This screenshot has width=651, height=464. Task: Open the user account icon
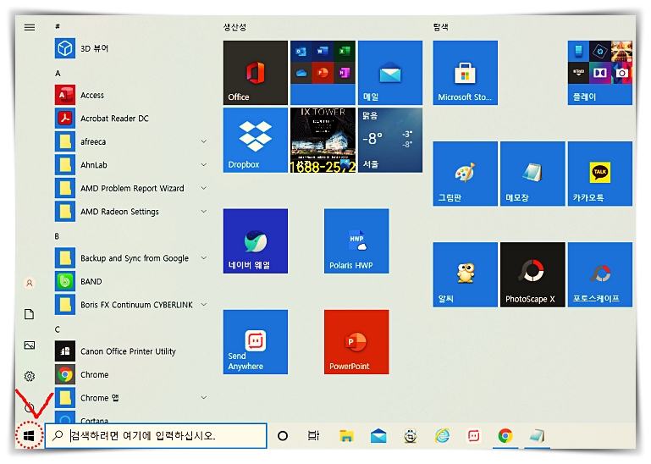click(30, 284)
